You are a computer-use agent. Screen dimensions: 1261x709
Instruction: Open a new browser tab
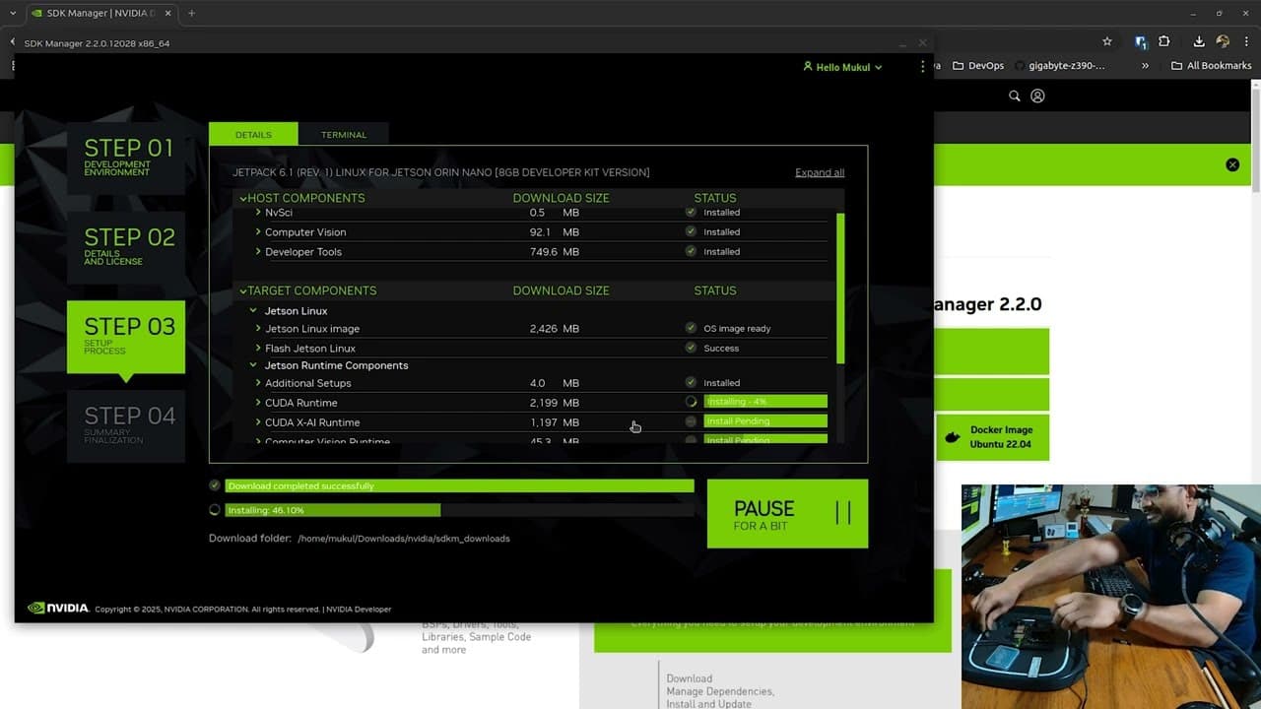191,14
